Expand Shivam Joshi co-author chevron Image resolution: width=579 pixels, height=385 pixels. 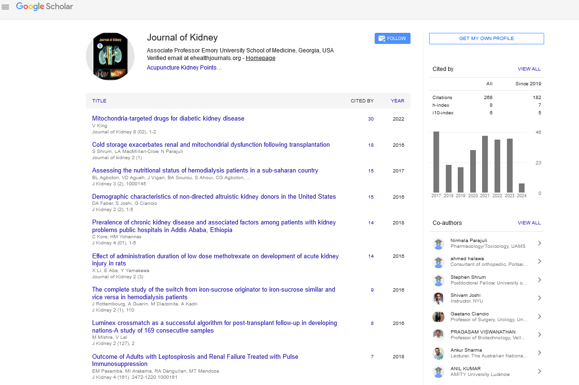pos(539,298)
